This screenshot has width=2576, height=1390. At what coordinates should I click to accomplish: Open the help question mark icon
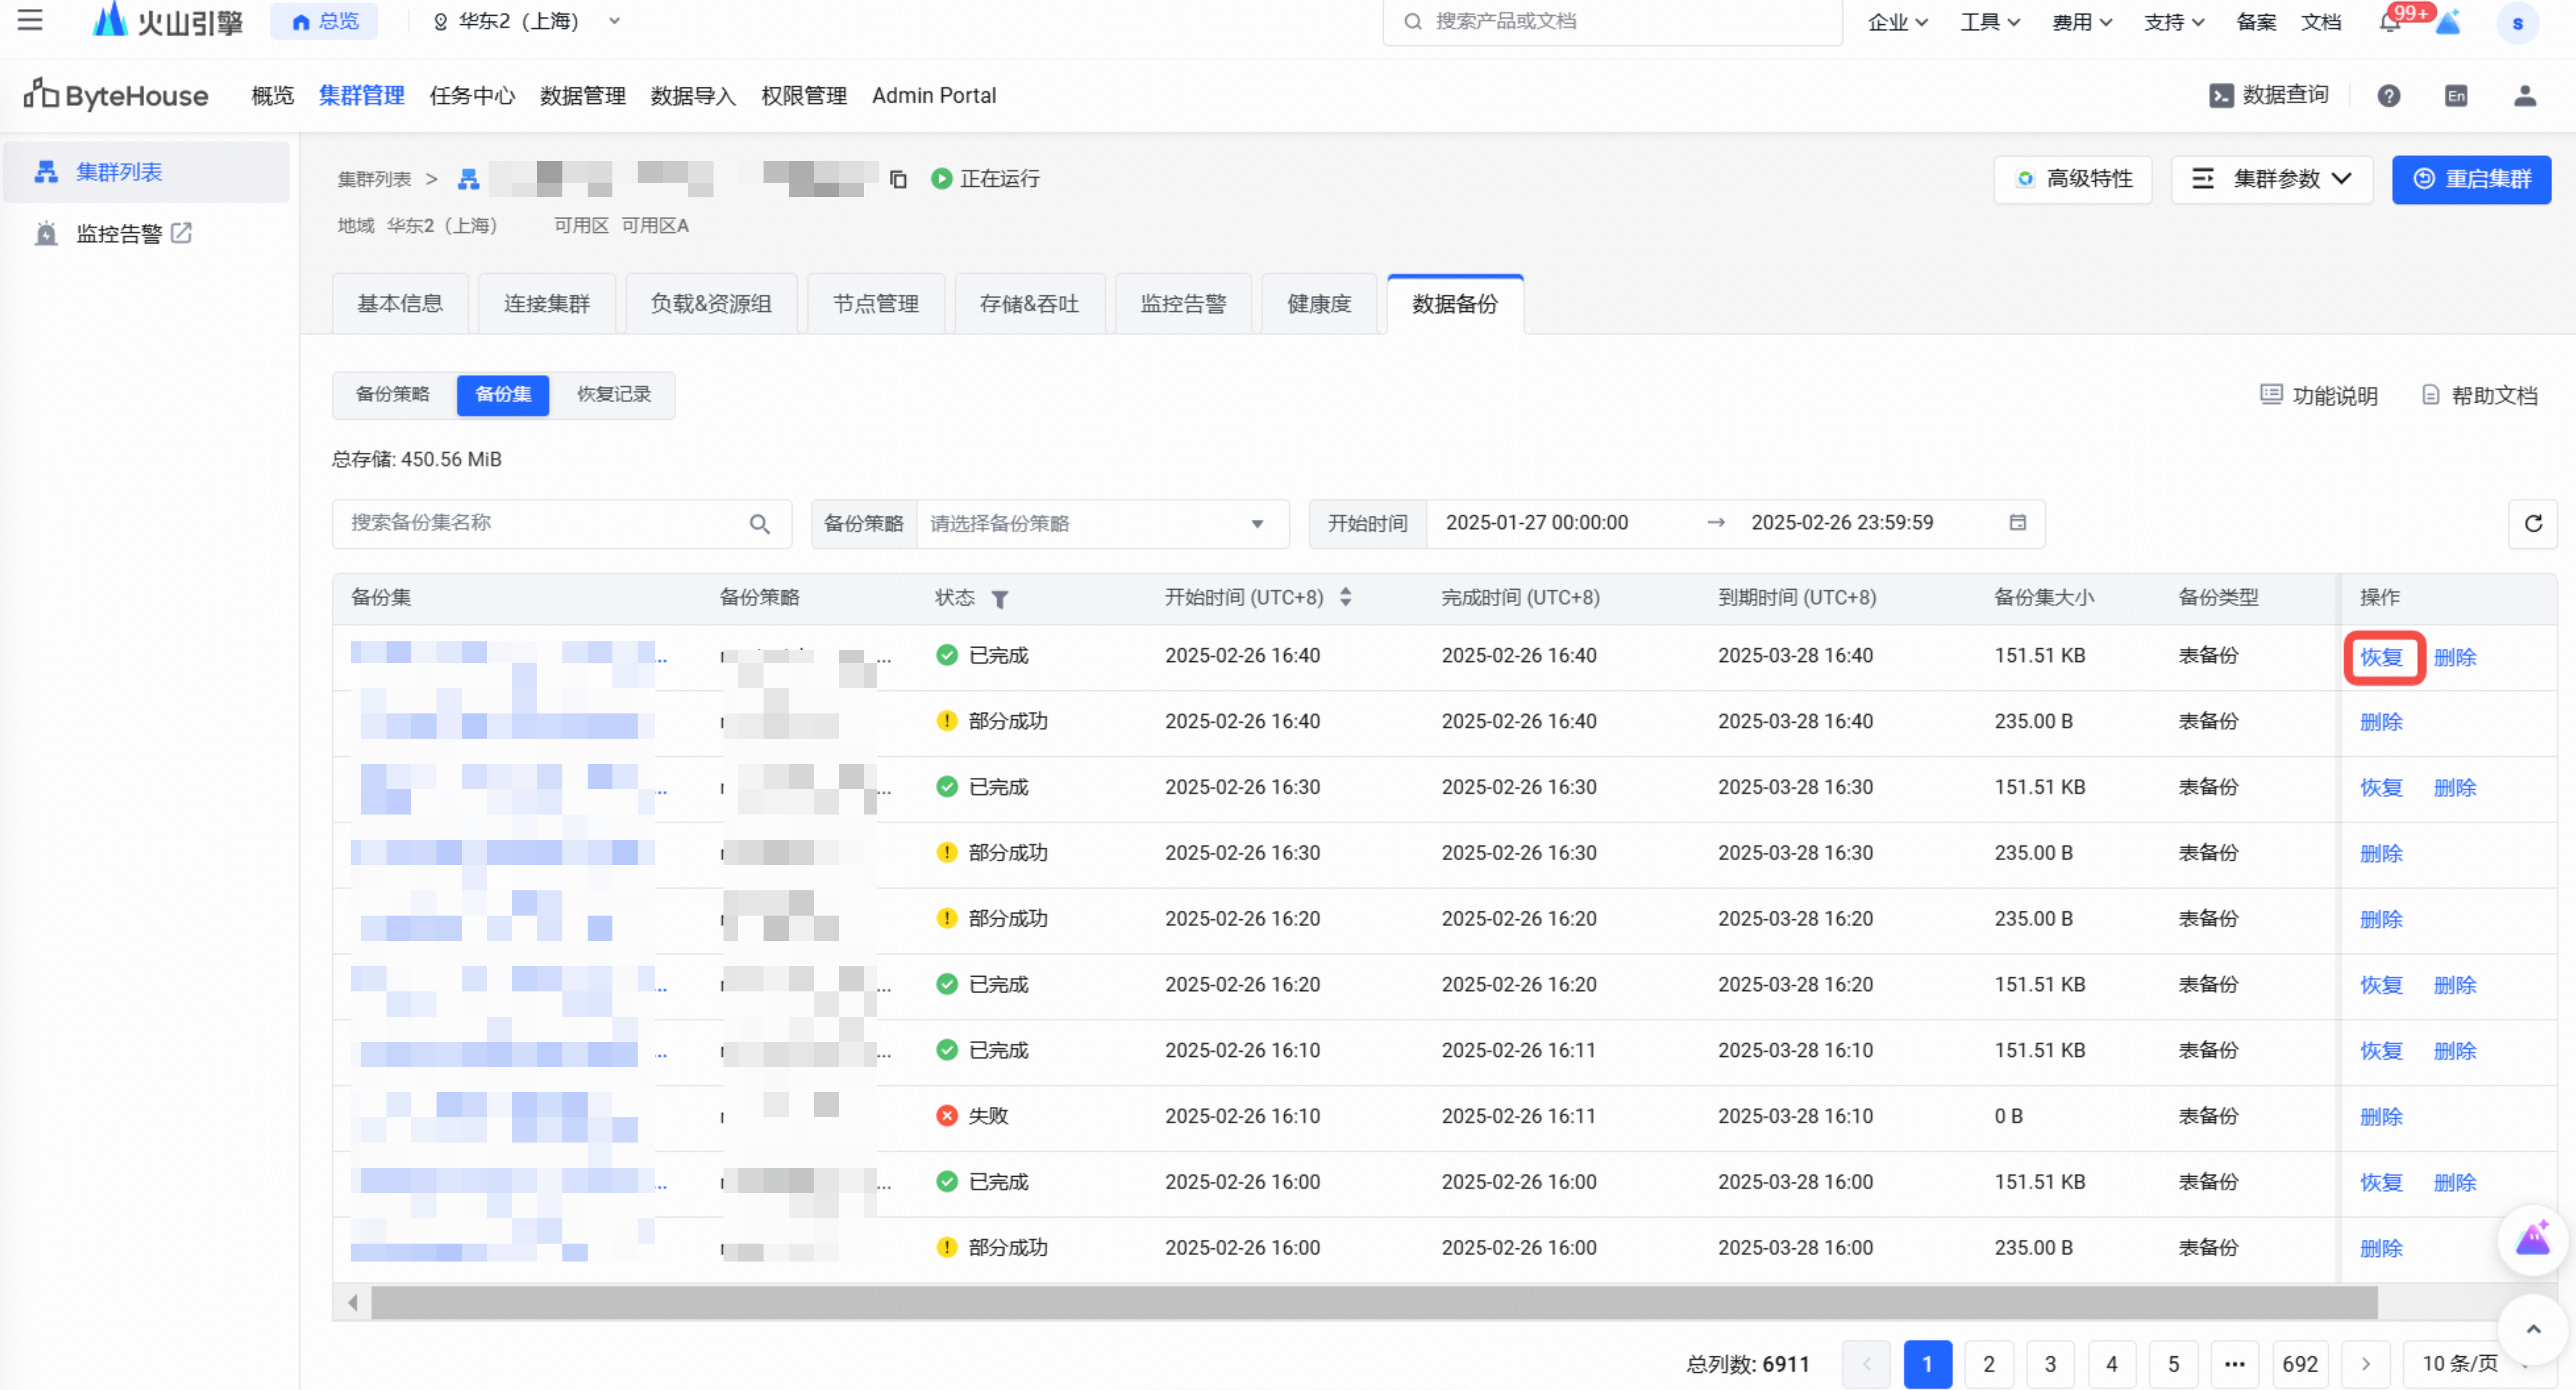(2389, 96)
